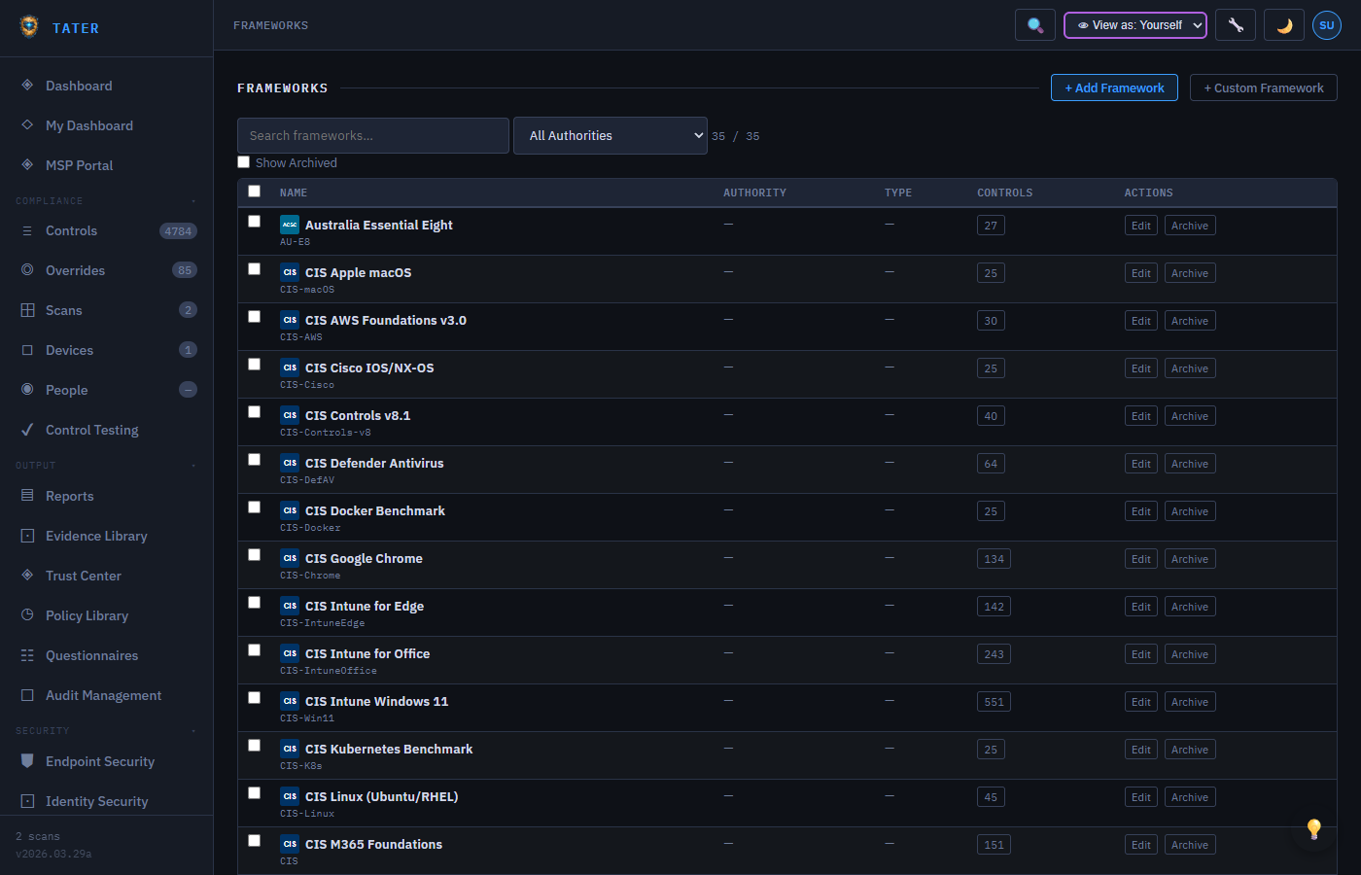Archive the CIS M365 Foundations framework
This screenshot has height=875, width=1361.
tap(1190, 845)
